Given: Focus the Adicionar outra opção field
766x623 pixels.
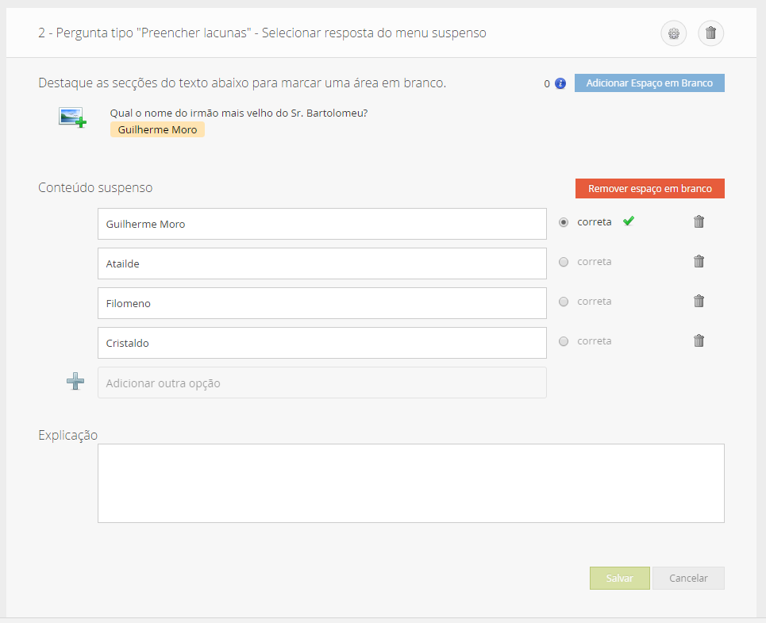Looking at the screenshot, I should coord(321,383).
